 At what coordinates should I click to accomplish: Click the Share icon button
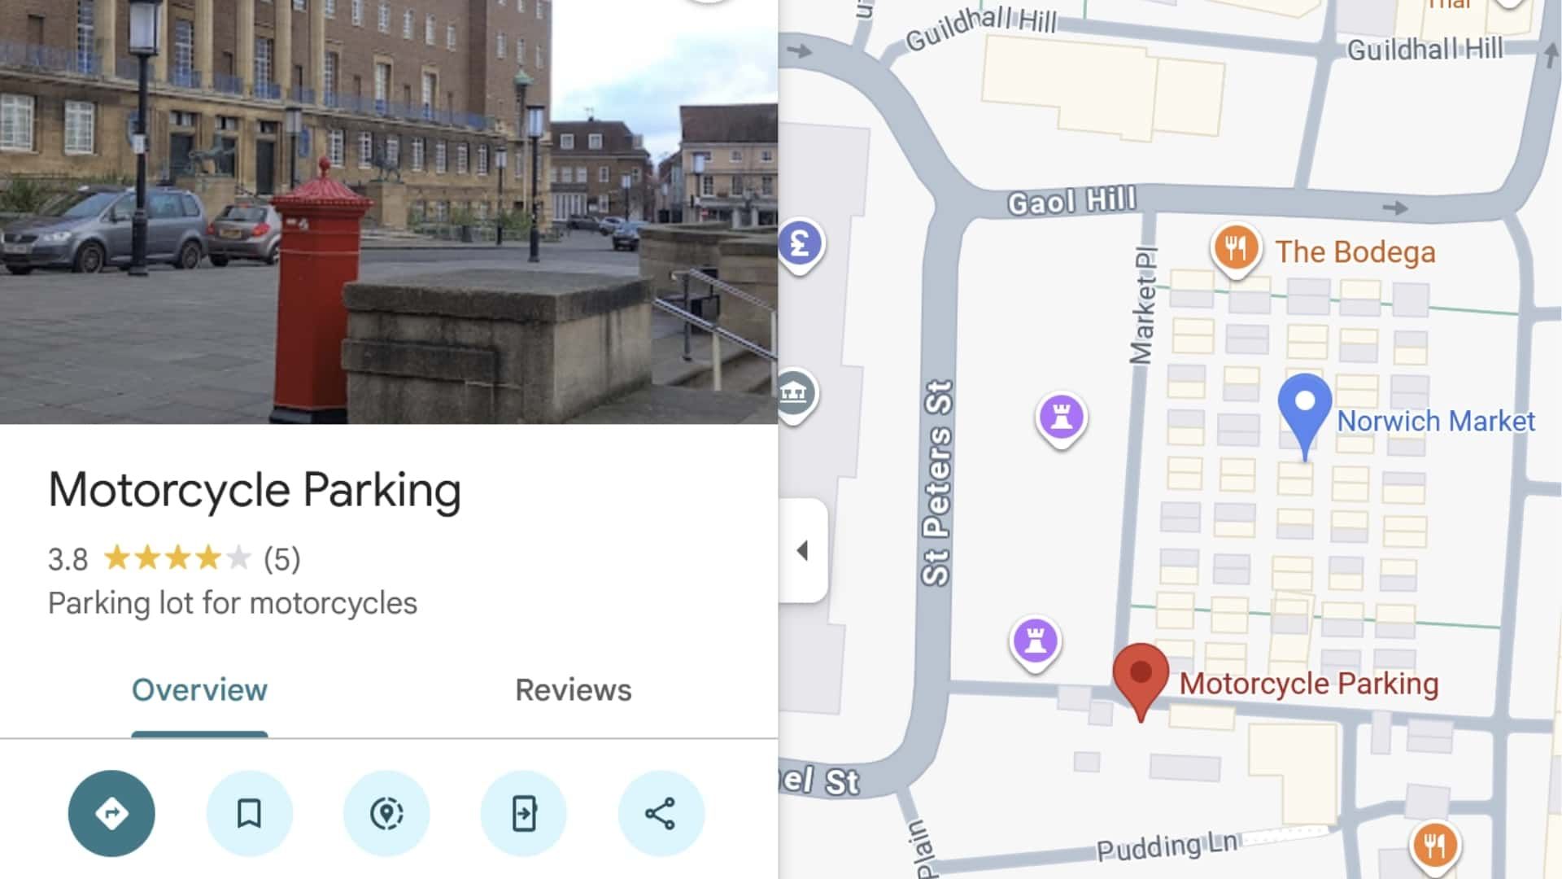point(661,813)
